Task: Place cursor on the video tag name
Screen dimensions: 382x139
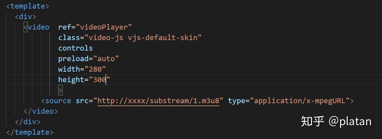Action: click(39, 27)
